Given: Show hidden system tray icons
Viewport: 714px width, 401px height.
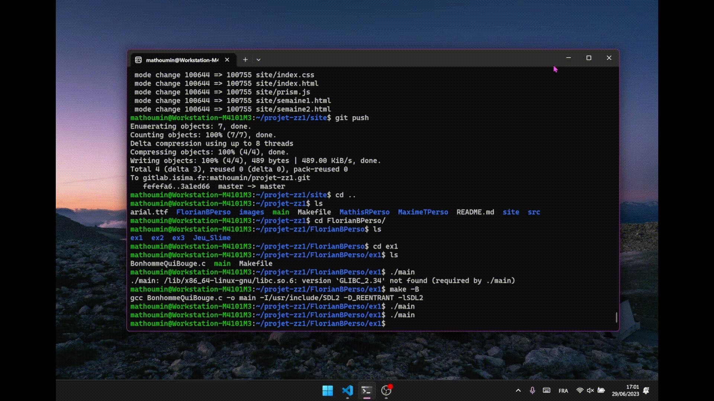Looking at the screenshot, I should point(518,391).
